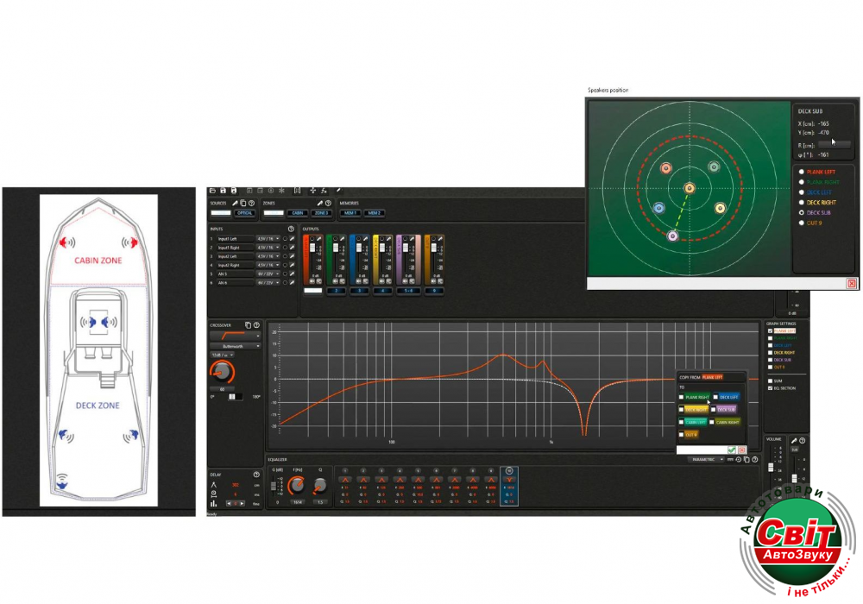Open Input1 Left 4.5V / 16 sensitivity dropdown
The image size is (863, 604).
tap(268, 239)
